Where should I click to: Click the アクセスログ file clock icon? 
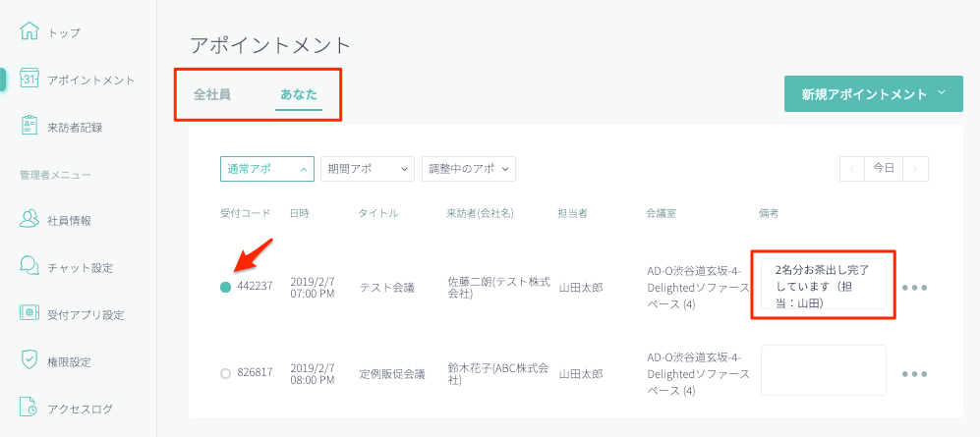29,408
